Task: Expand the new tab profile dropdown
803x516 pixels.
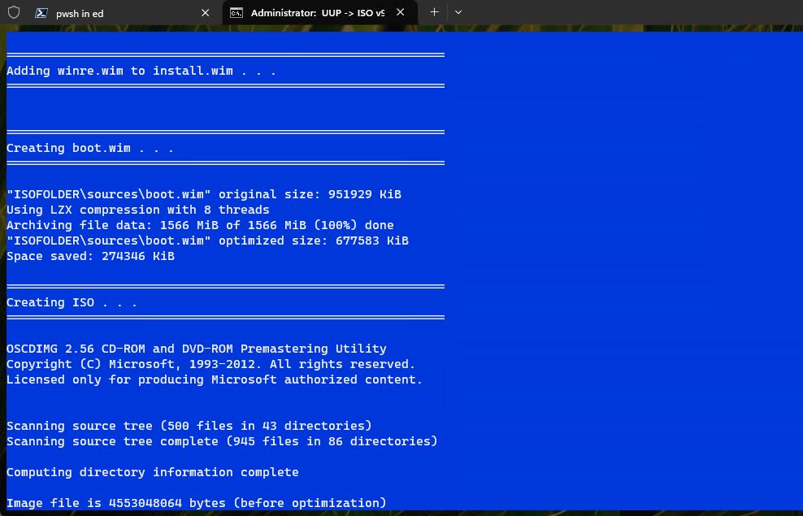Action: [x=458, y=12]
